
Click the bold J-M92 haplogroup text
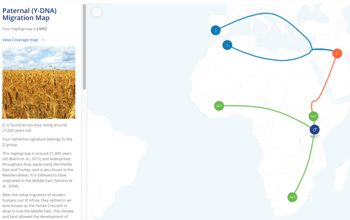pyautogui.click(x=42, y=29)
